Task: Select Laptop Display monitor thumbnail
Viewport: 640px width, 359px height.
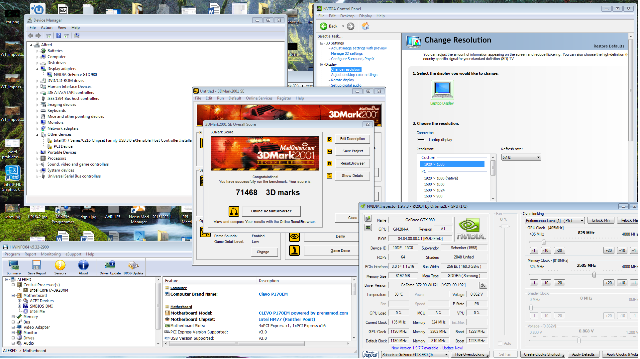Action: click(442, 90)
